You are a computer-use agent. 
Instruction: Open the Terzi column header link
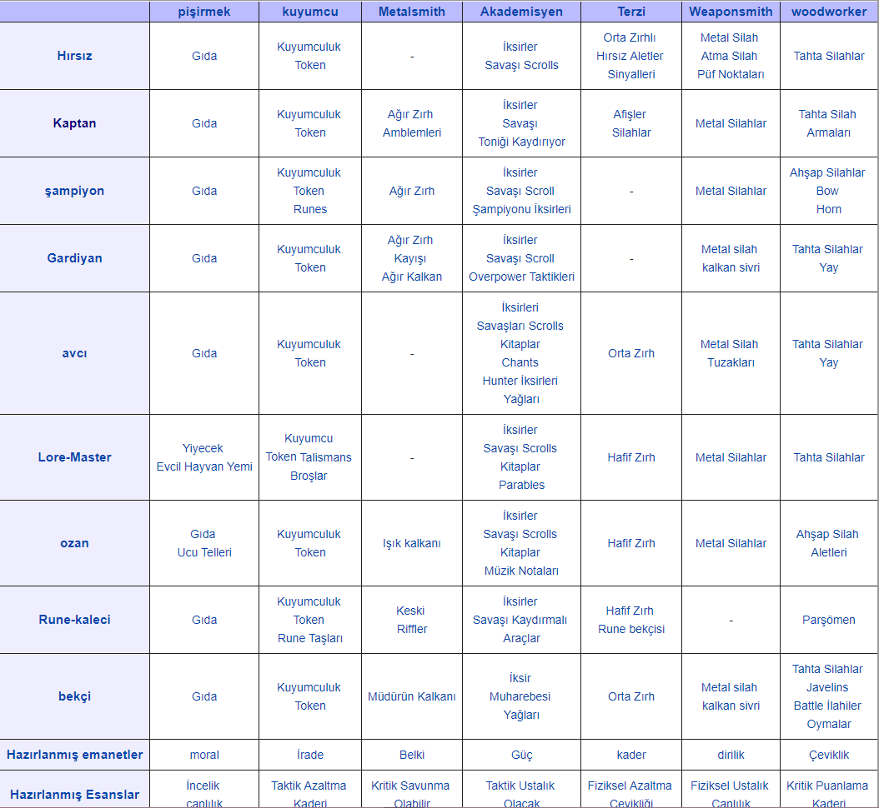pos(631,12)
